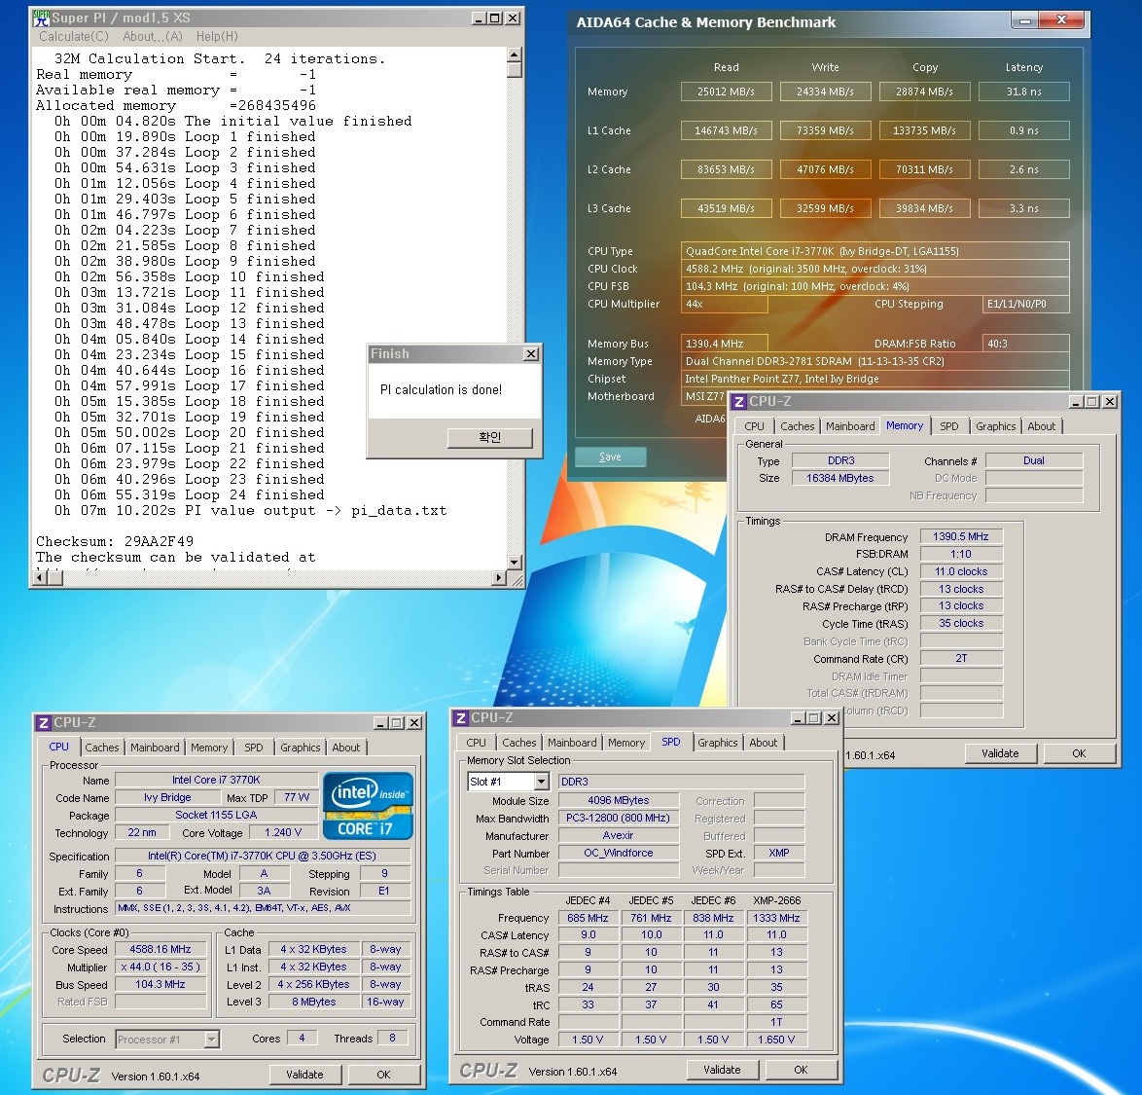
Task: Click the Core Voltage 1.240 V value
Action: click(283, 832)
